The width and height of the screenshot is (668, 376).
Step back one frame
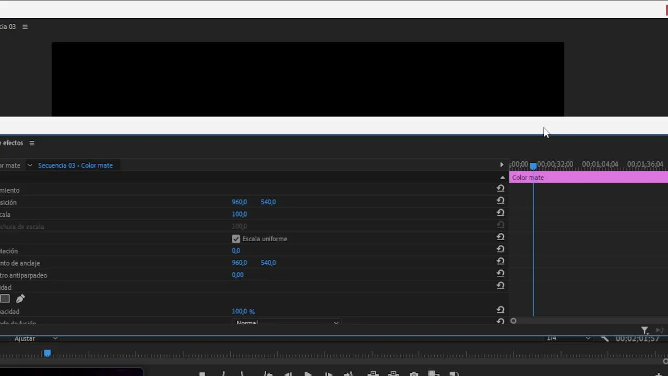[x=288, y=374]
